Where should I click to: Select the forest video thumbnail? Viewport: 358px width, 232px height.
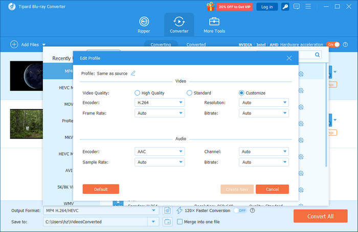click(x=27, y=124)
